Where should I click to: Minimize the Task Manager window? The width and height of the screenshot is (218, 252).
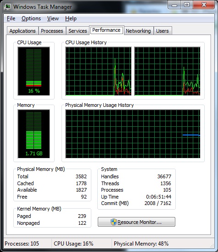[x=174, y=5]
